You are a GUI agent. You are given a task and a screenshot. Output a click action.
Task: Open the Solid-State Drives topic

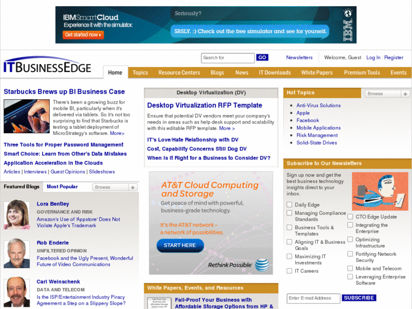[x=317, y=142]
